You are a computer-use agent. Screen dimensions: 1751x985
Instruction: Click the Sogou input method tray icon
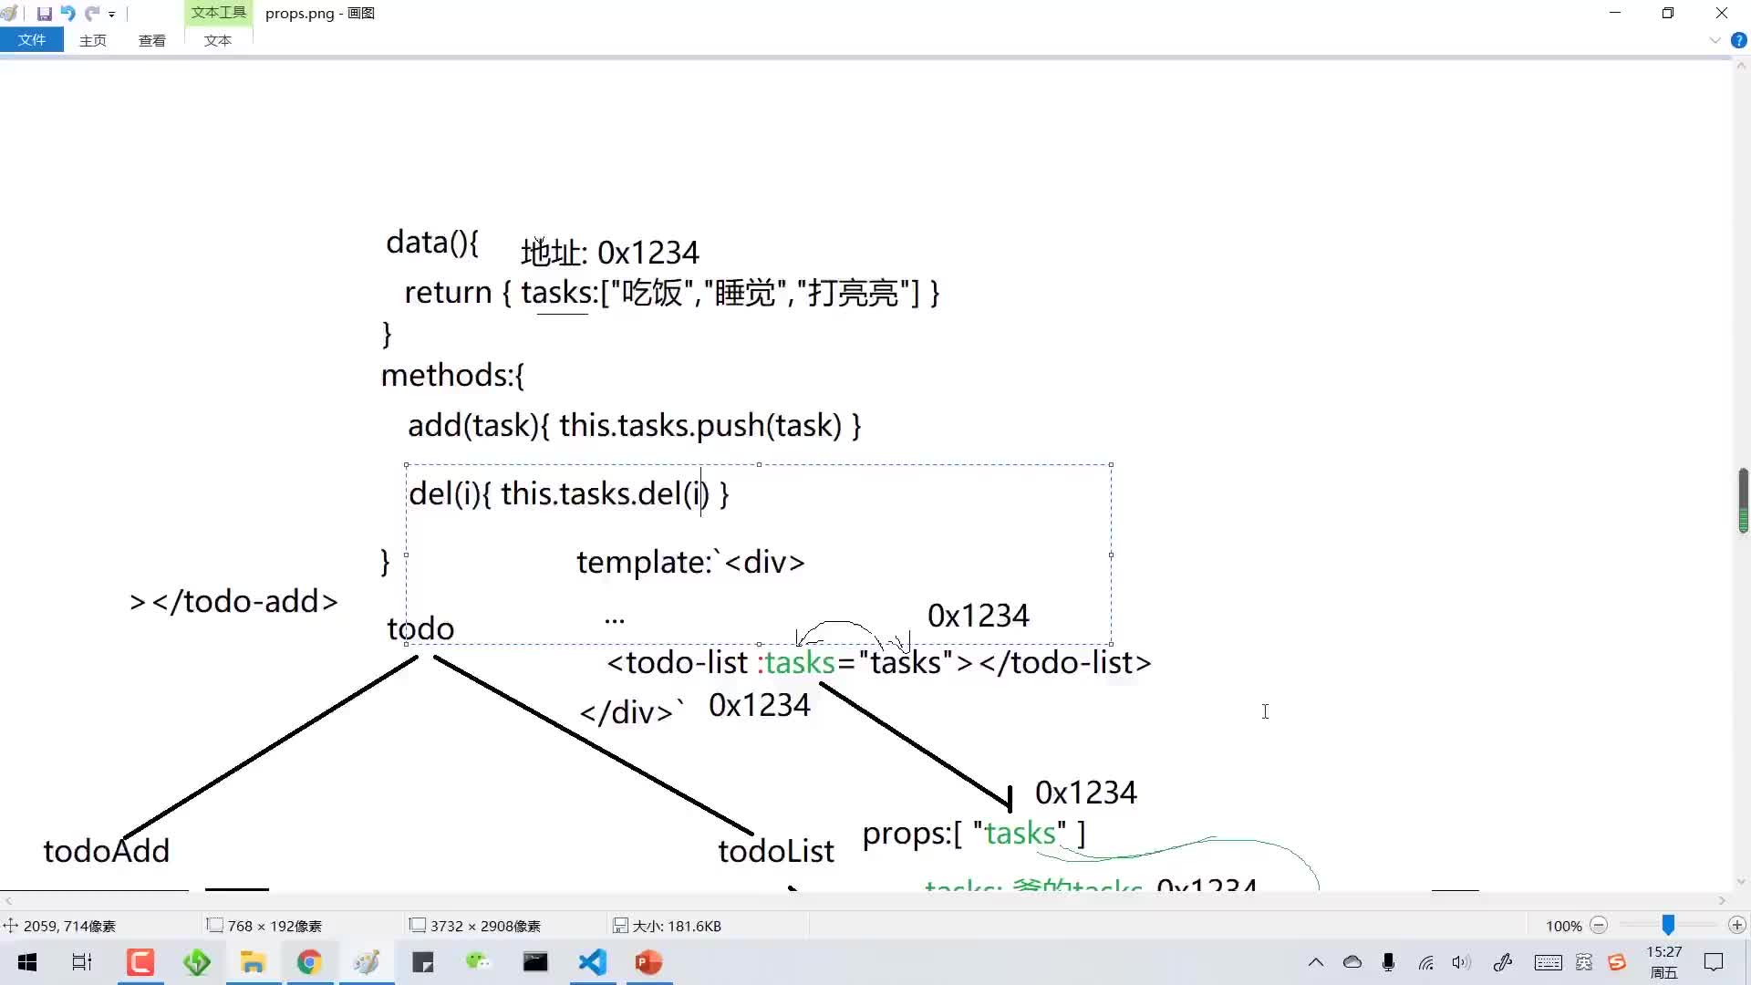click(1617, 962)
